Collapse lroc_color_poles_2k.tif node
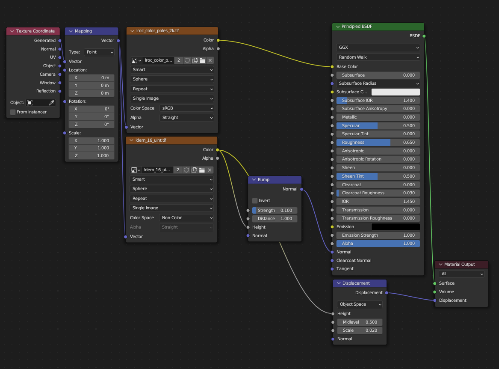Image resolution: width=499 pixels, height=369 pixels. tap(132, 30)
